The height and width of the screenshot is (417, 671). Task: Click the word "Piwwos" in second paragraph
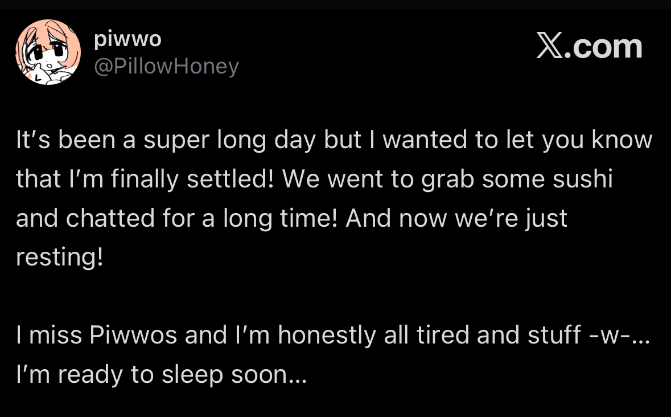[x=133, y=335]
